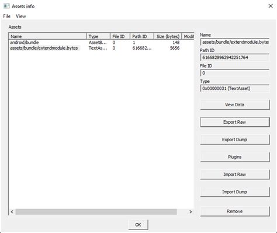The width and height of the screenshot is (277, 233).
Task: Click into the Path ID field
Action: [x=235, y=57]
